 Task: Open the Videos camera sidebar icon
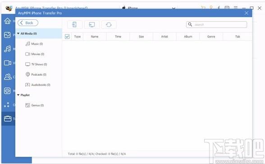7,63
